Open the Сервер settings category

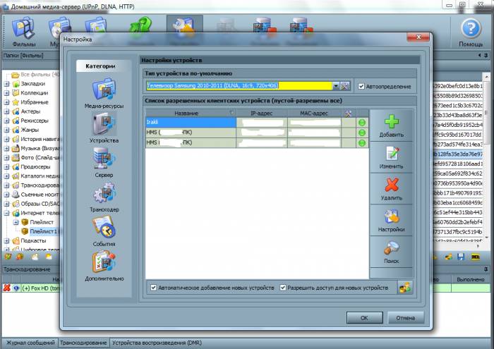(x=104, y=161)
